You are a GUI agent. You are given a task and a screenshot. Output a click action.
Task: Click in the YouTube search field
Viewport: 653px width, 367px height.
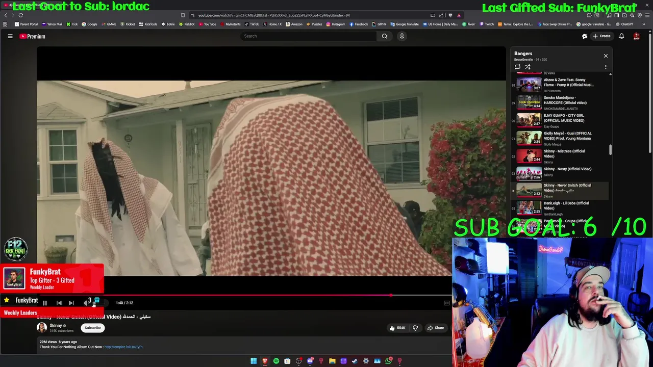pyautogui.click(x=308, y=36)
